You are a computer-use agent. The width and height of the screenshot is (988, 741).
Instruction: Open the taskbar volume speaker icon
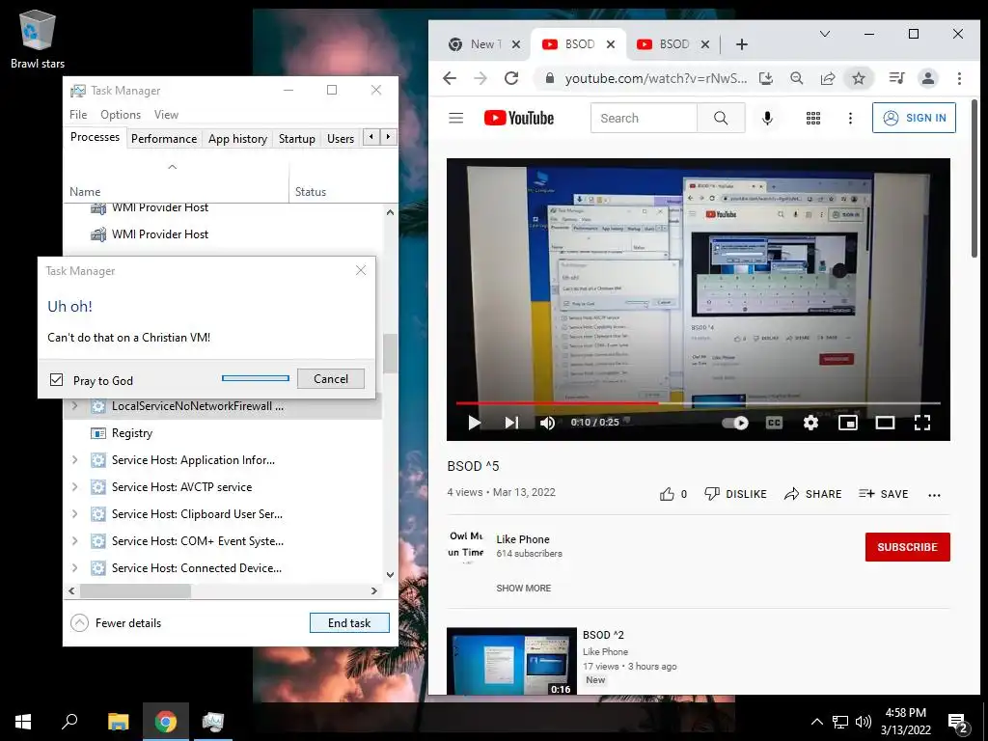click(864, 722)
